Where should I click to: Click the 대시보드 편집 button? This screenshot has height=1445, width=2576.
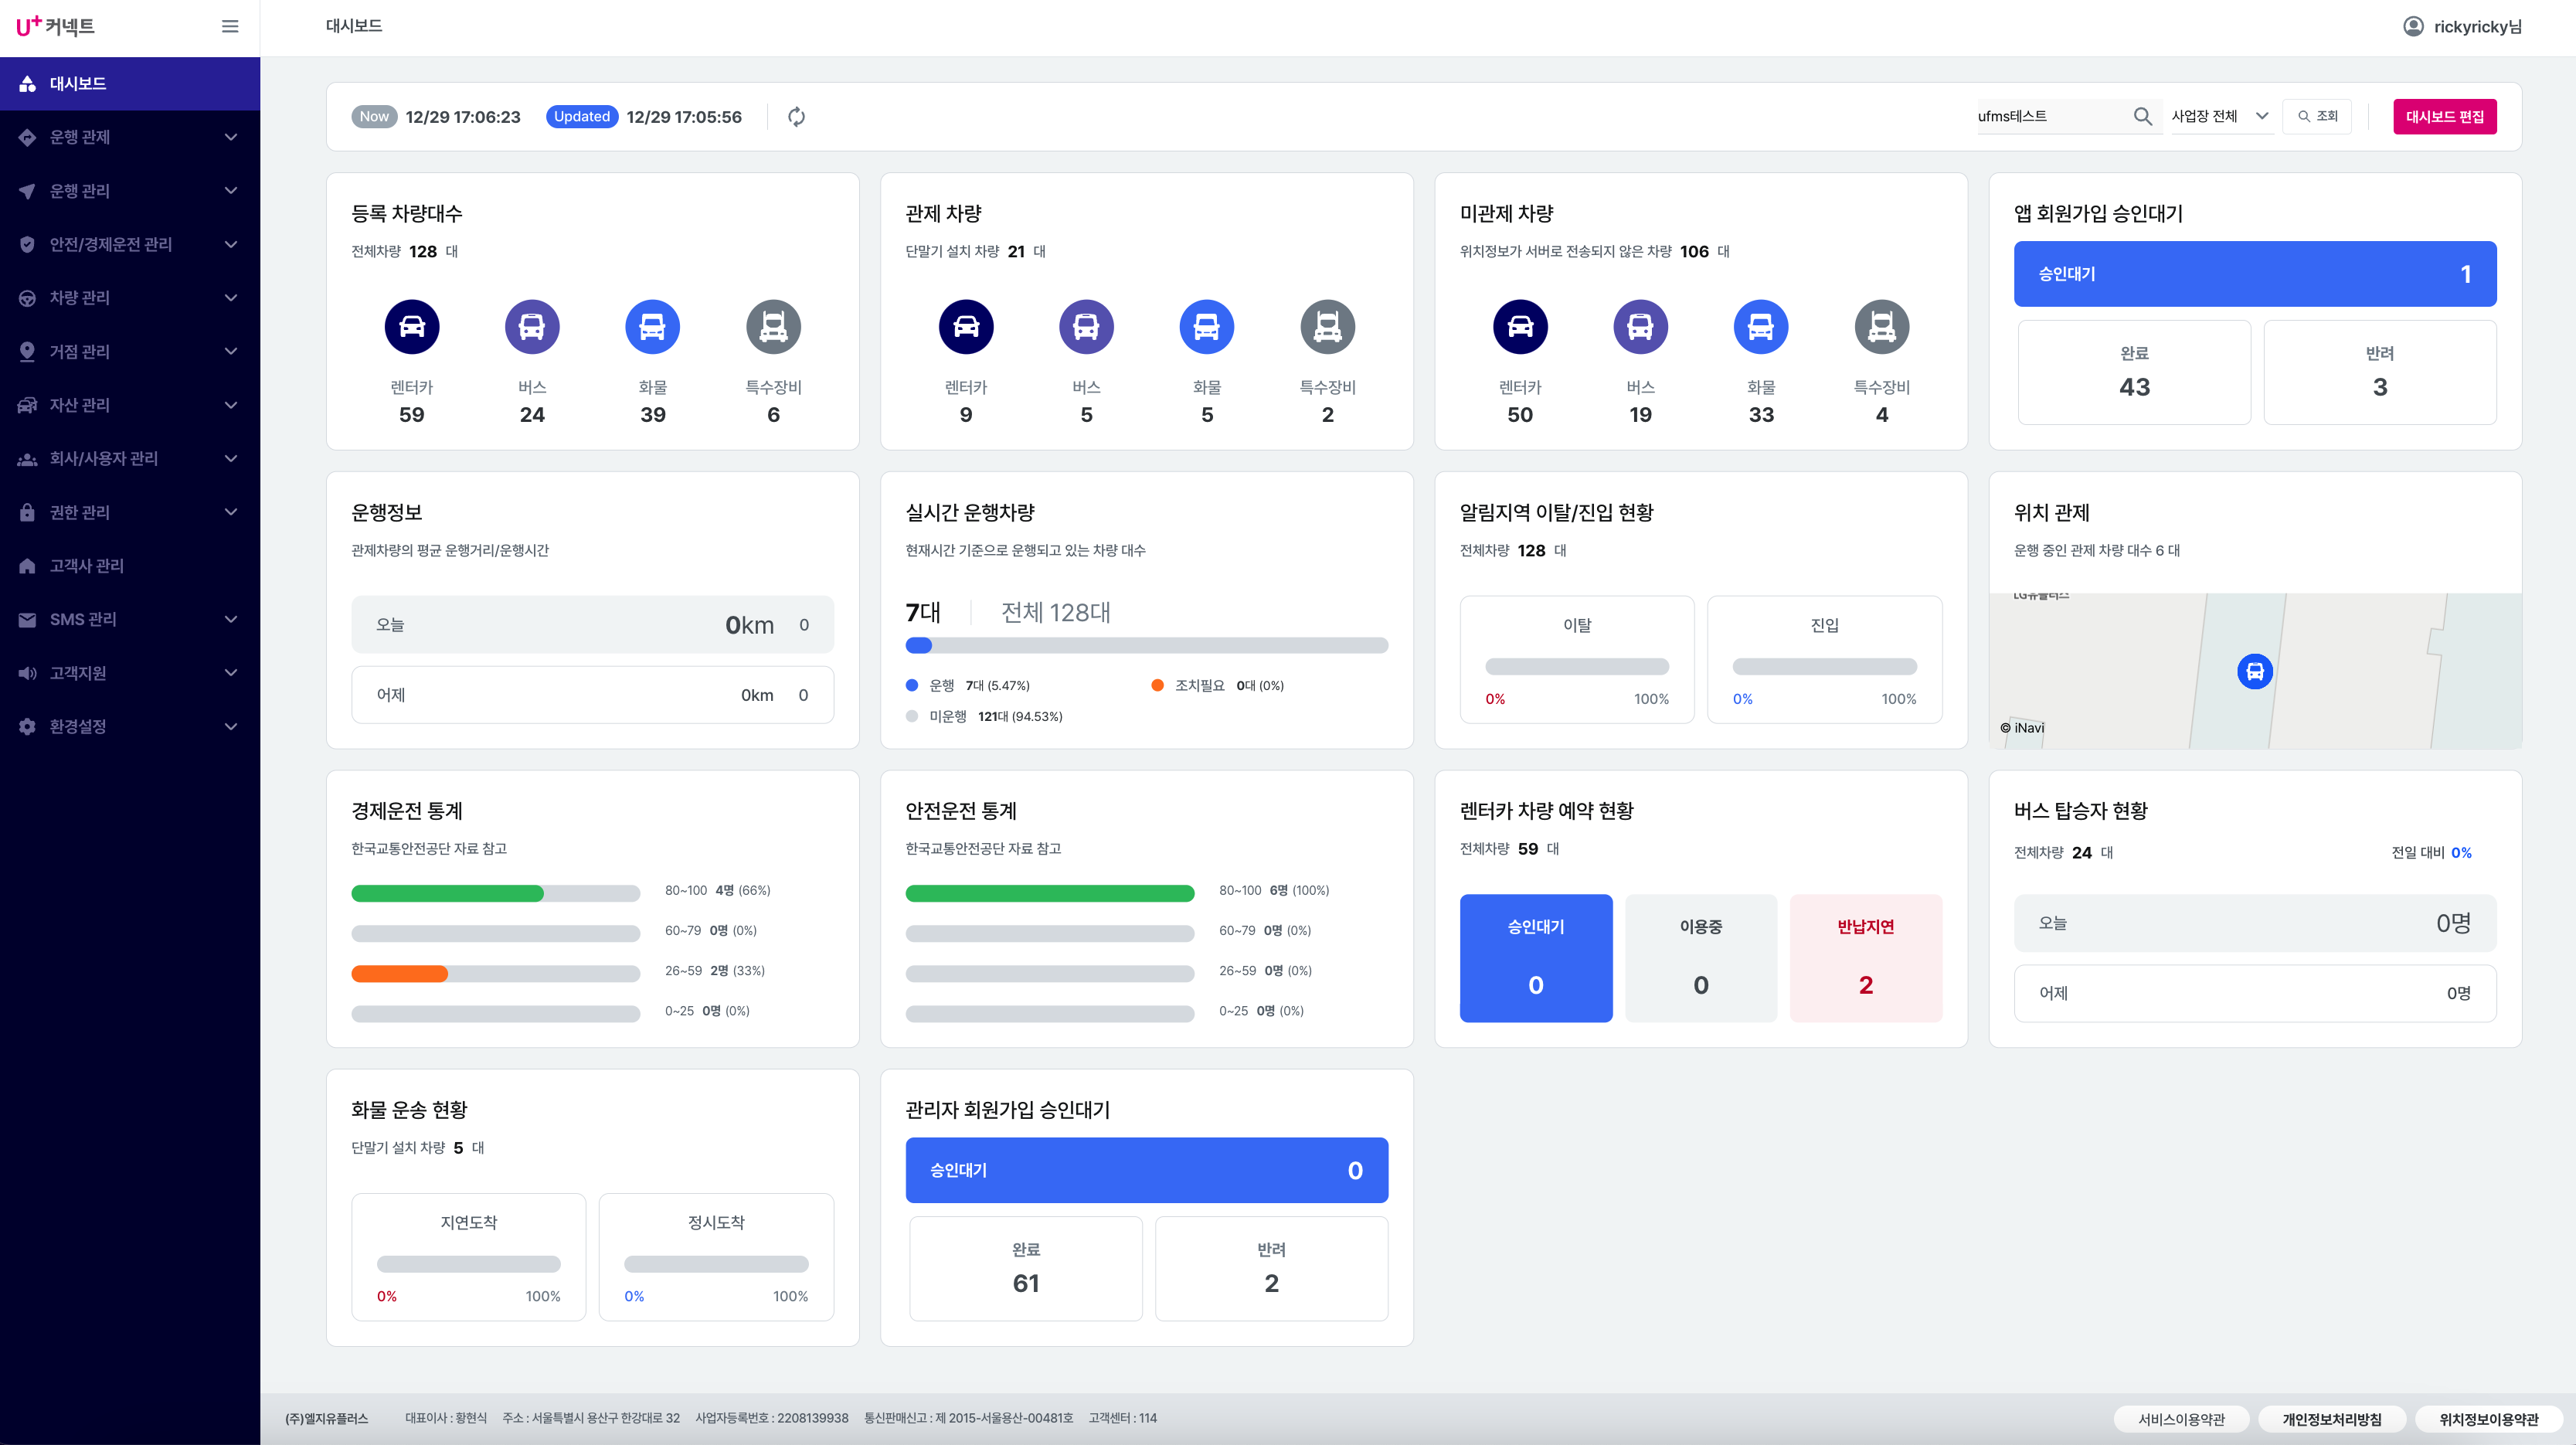2443,117
